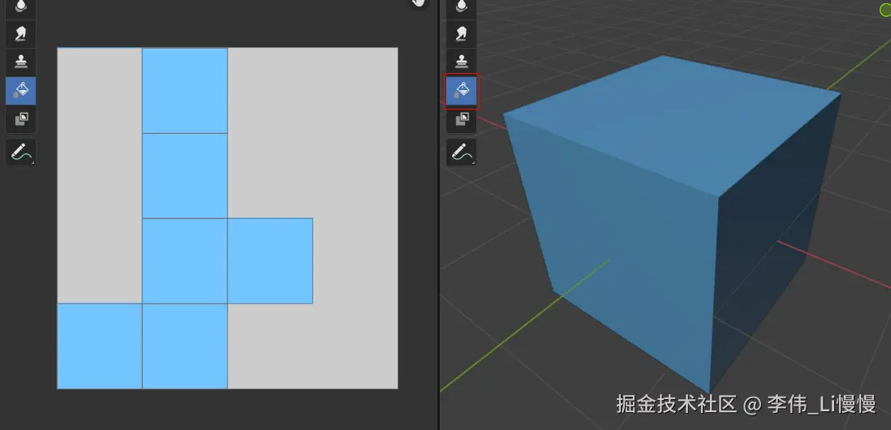This screenshot has height=430, width=891.
Task: Select the Smear tool in the image editor
Action: 20,34
